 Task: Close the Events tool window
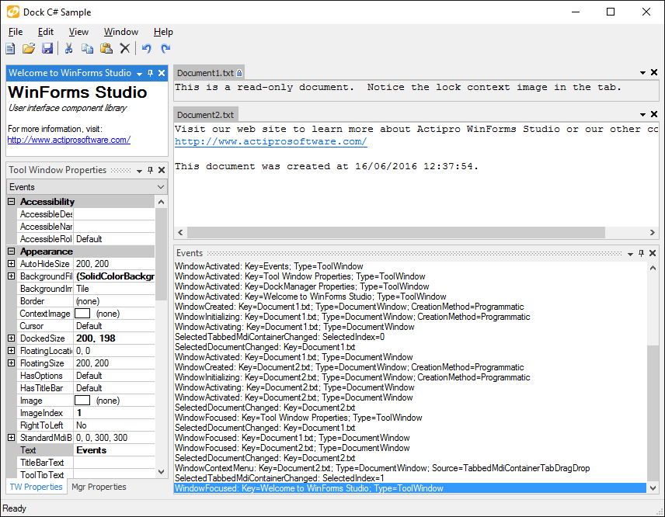click(x=653, y=253)
